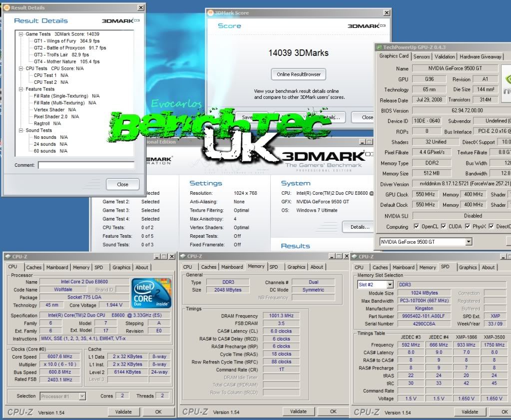511x420 pixels.
Task: Click the 3DMark Score window title icon
Action: [210, 12]
